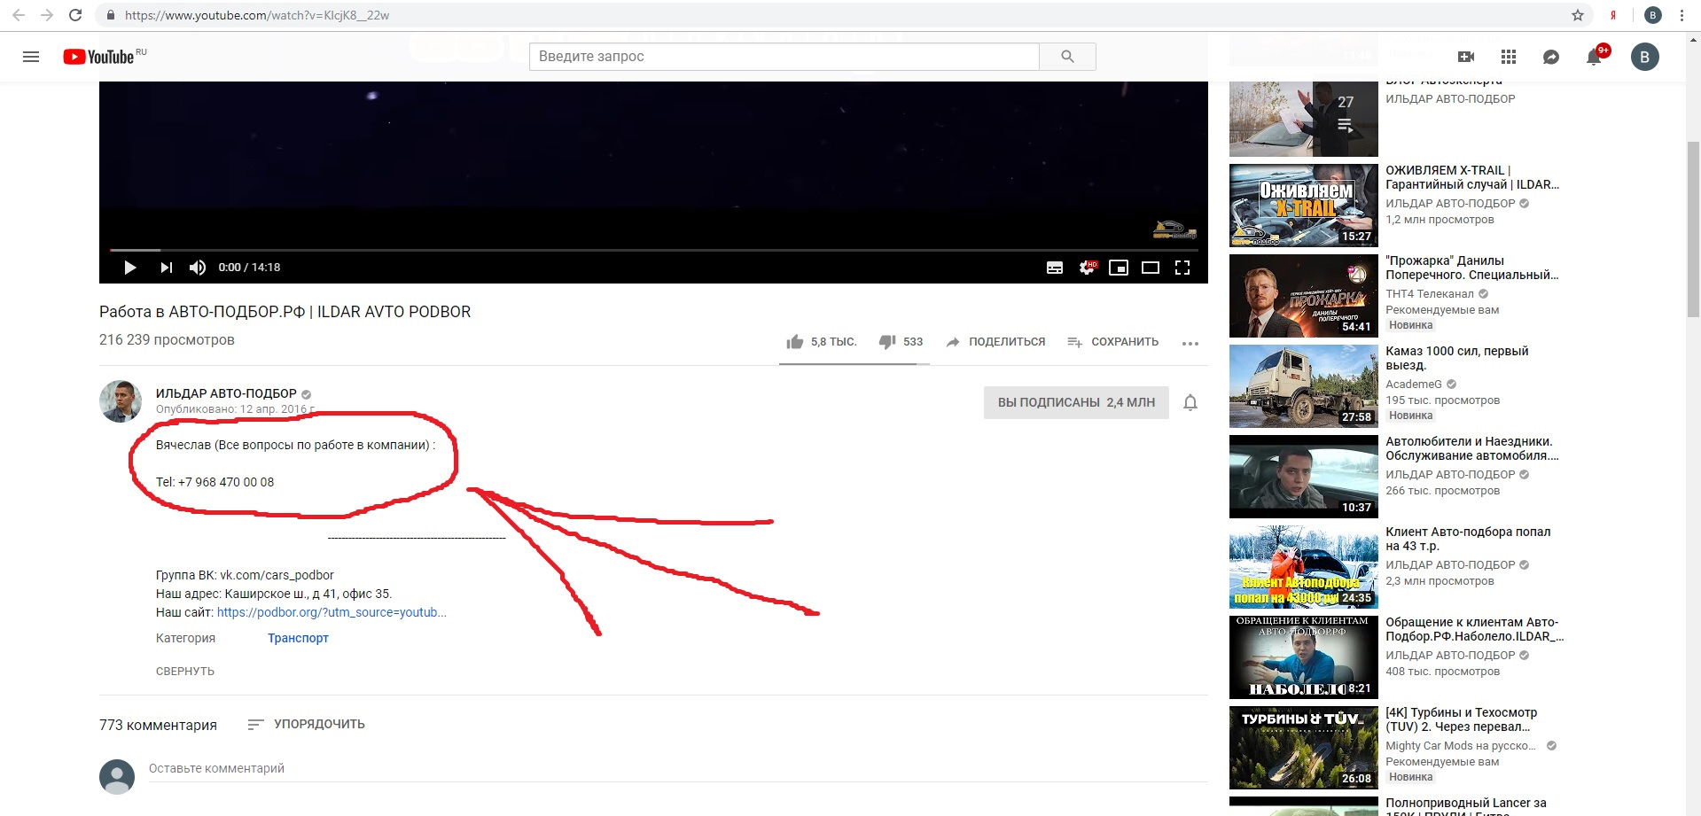Open ОЖИВЛЯЕМ X-TRAIL video title
This screenshot has height=816, width=1701.
(1472, 177)
